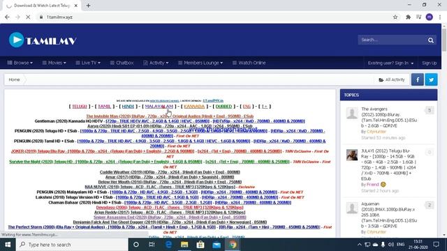Expand the Live TV menu
Viewport: 447px width, 251px height.
88,63
